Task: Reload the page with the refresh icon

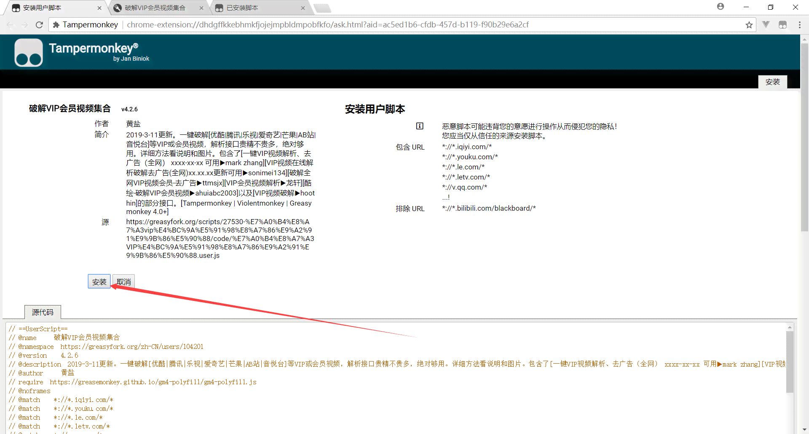Action: tap(39, 25)
